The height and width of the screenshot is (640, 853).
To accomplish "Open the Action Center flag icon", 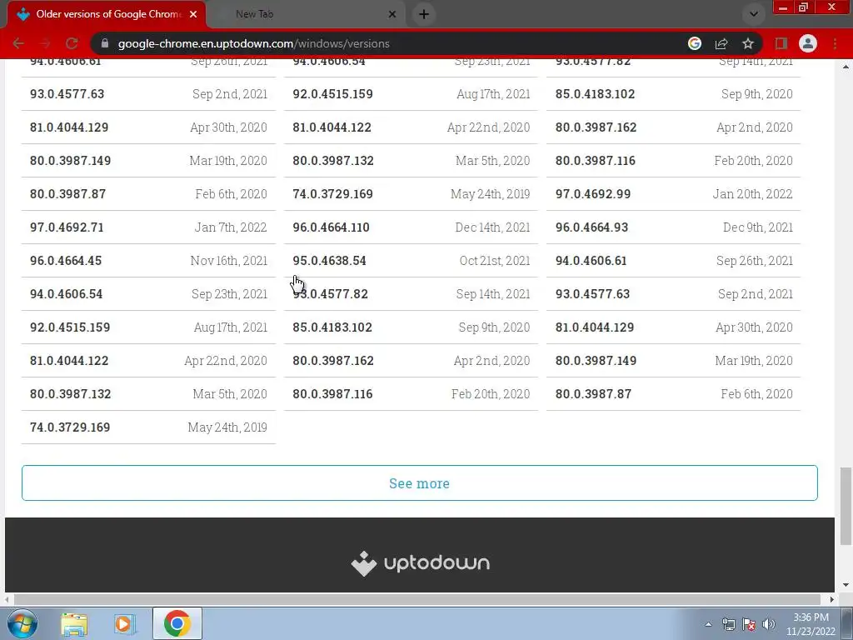I will [x=749, y=624].
